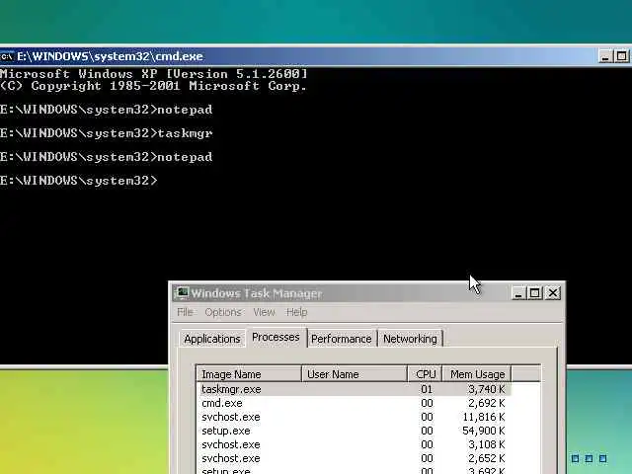Minimize the cmd.exe window
The image size is (632, 474).
[604, 56]
